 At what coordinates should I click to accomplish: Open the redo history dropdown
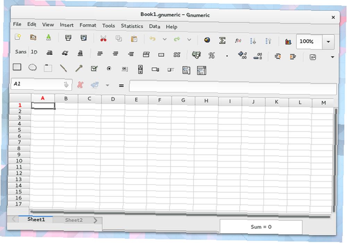(189, 40)
